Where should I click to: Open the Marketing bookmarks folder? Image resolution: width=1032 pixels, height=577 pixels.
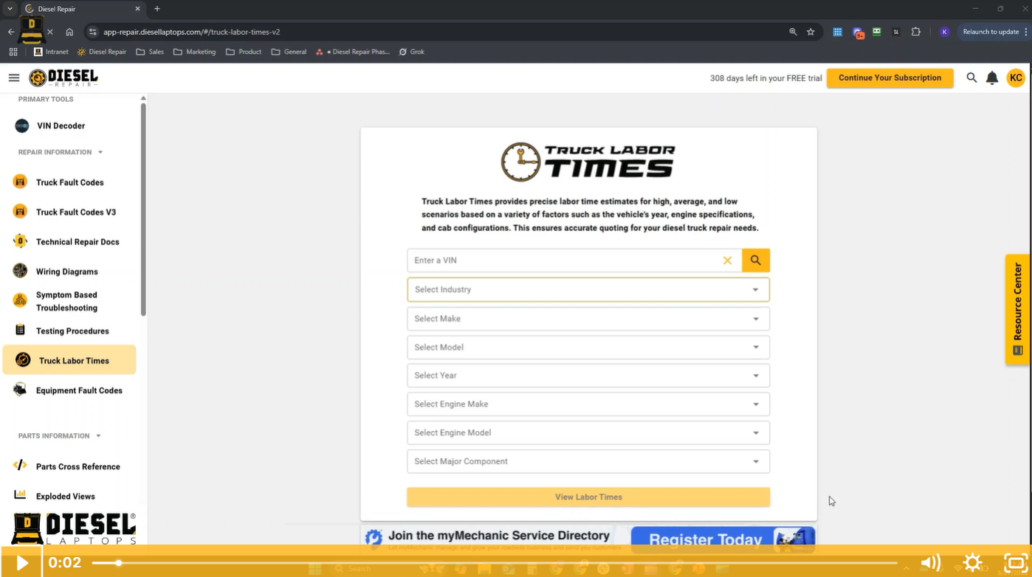[194, 52]
